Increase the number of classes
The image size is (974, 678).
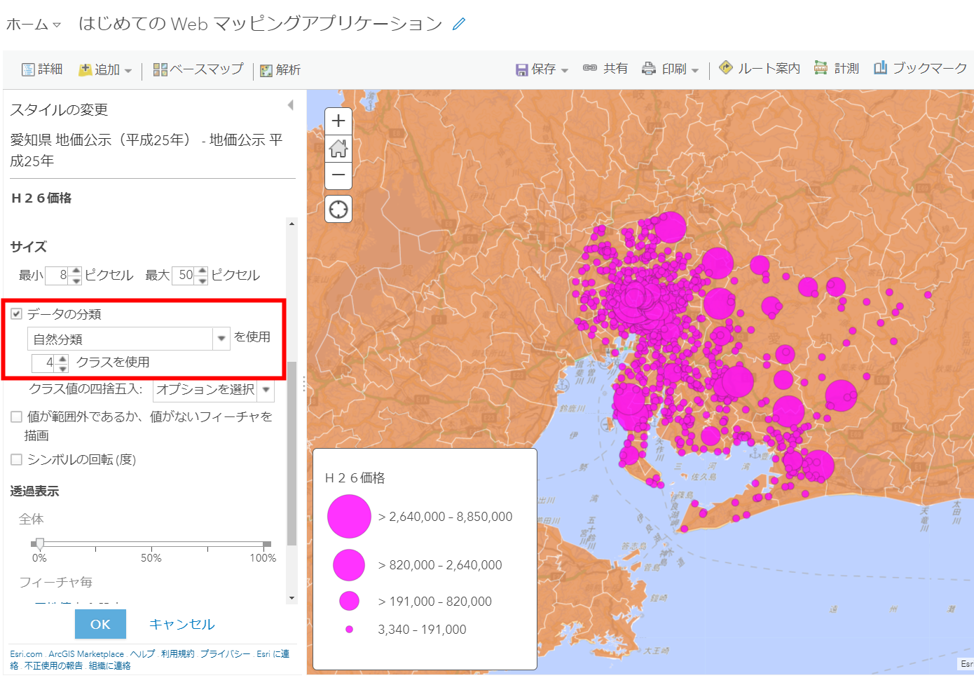[x=63, y=358]
